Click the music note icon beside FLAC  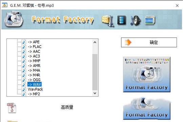tap(24, 47)
